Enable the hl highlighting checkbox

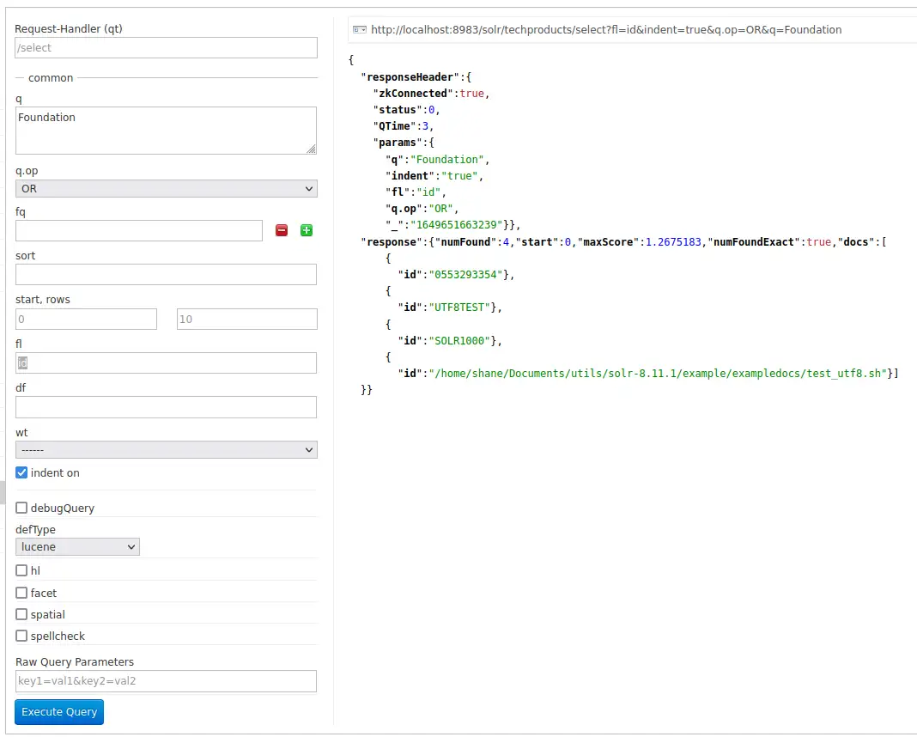pos(21,570)
